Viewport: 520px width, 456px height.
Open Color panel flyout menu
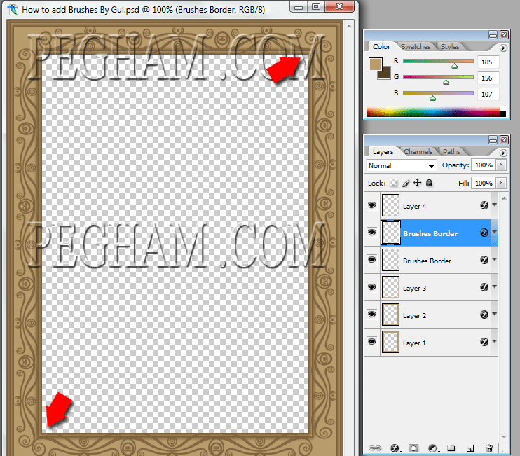pos(503,48)
